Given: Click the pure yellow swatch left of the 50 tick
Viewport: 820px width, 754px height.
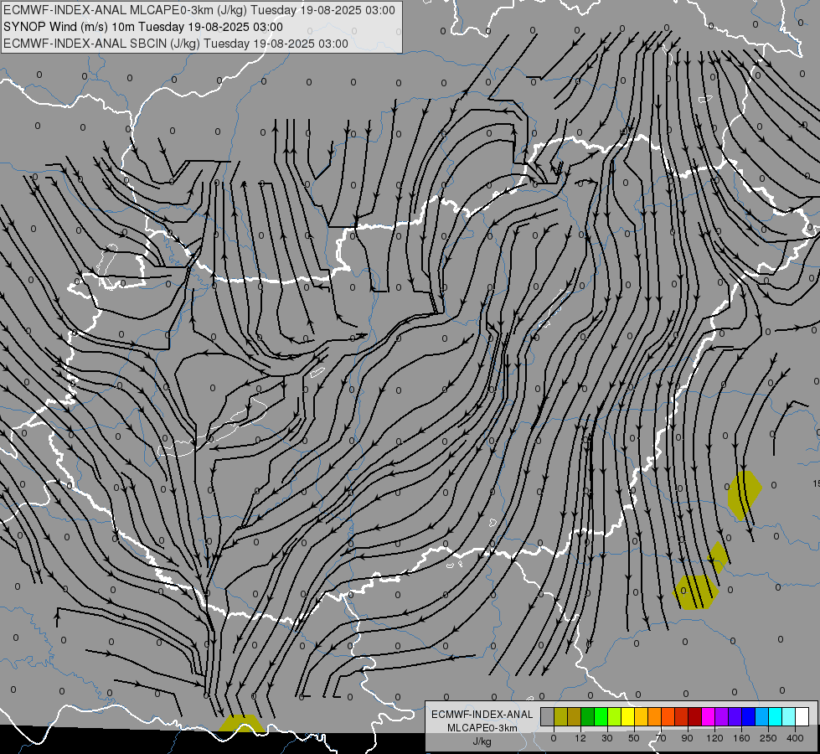Looking at the screenshot, I should pyautogui.click(x=627, y=716).
